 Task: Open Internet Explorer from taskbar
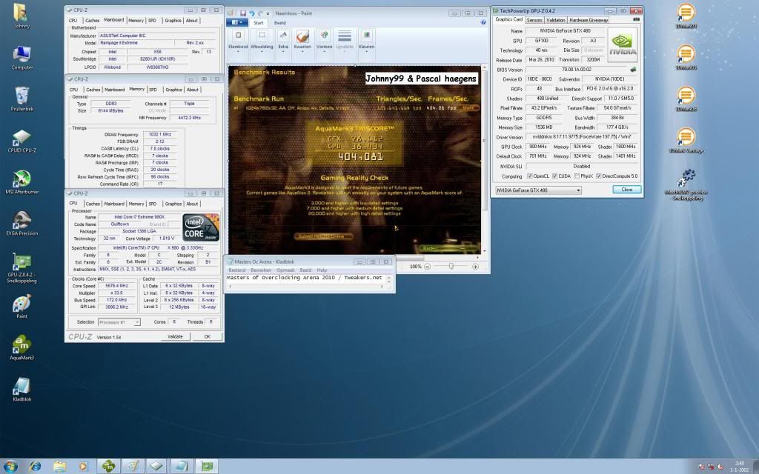(35, 467)
